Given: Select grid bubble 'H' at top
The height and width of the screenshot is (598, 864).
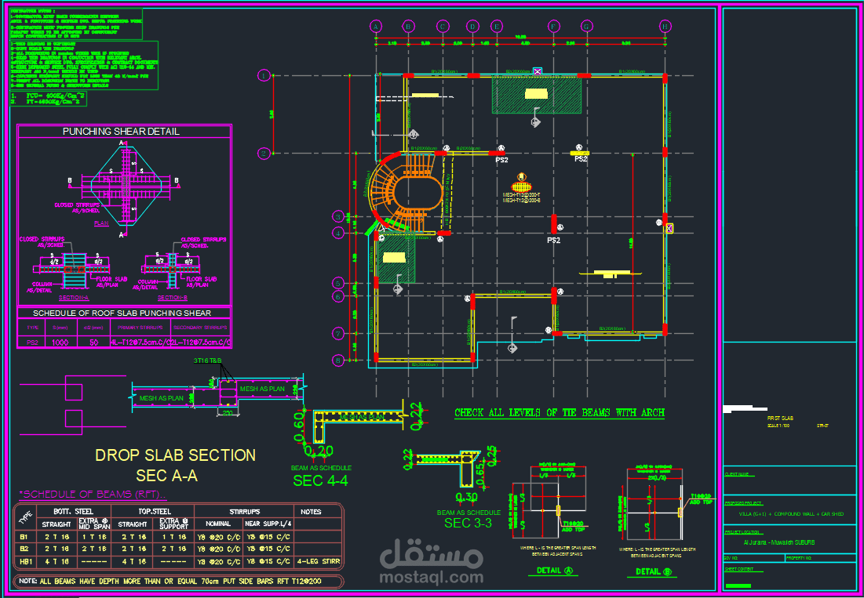Looking at the screenshot, I should (x=665, y=26).
